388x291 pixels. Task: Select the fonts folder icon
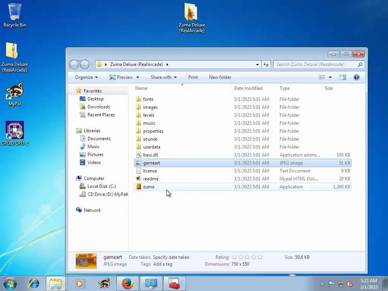(x=139, y=99)
